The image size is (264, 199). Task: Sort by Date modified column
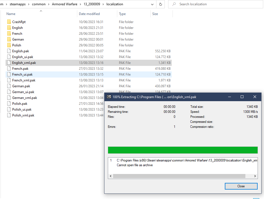pos(89,14)
